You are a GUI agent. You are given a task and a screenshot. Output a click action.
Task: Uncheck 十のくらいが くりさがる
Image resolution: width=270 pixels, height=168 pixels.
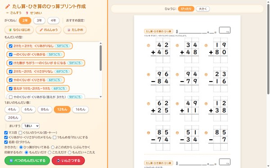11,80
